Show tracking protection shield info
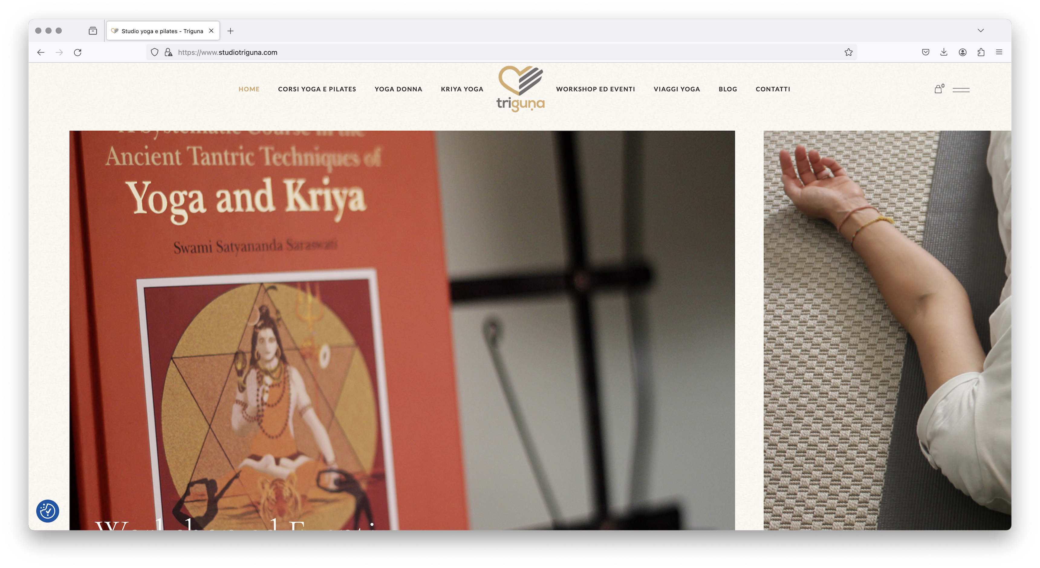This screenshot has height=568, width=1040. click(154, 52)
